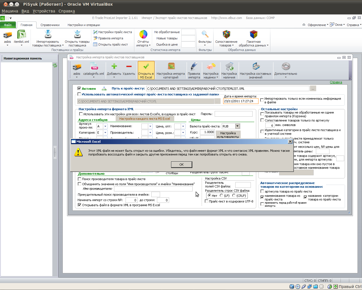Select the {CRLF} row separator radio

click(x=234, y=195)
